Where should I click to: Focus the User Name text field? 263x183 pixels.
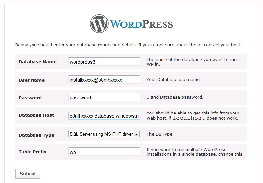[104, 79]
